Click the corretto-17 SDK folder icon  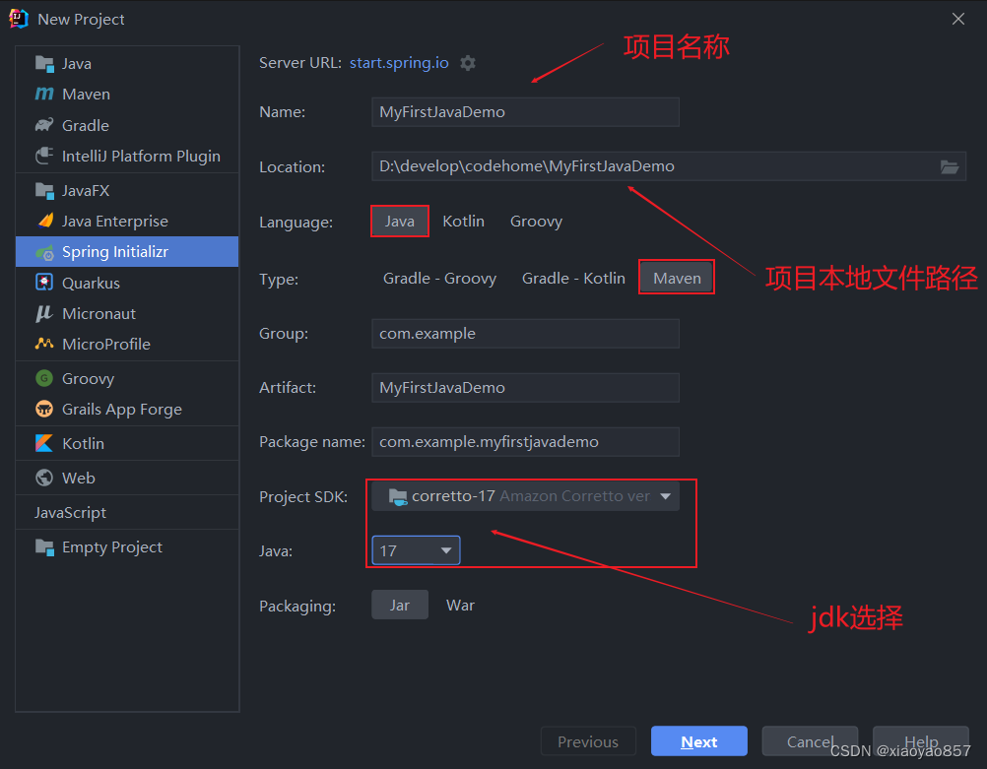pos(398,496)
